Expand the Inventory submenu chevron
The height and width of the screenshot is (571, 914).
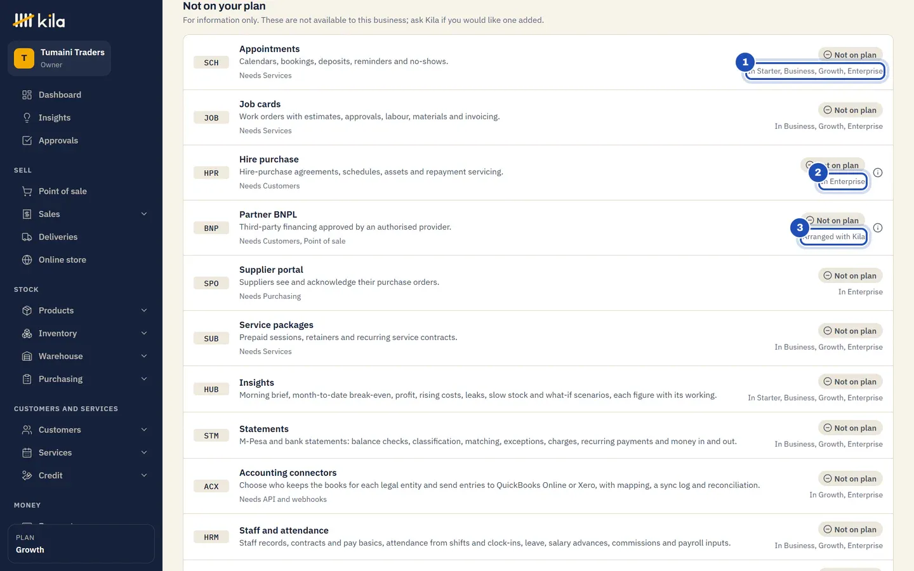144,334
